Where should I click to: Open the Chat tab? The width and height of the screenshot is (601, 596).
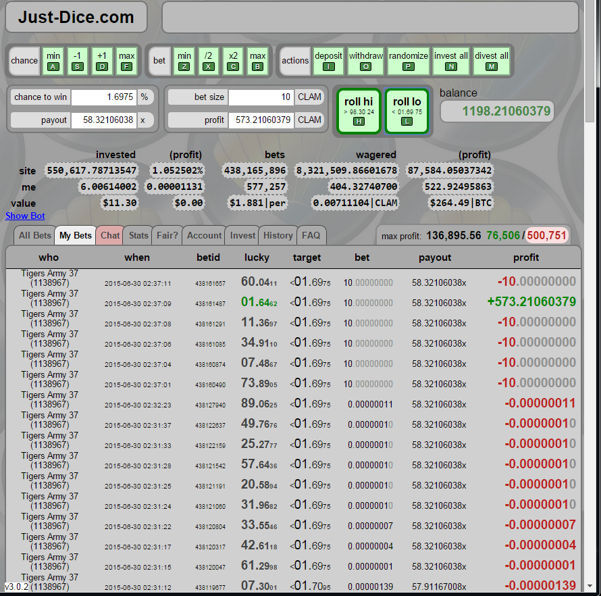coord(110,235)
